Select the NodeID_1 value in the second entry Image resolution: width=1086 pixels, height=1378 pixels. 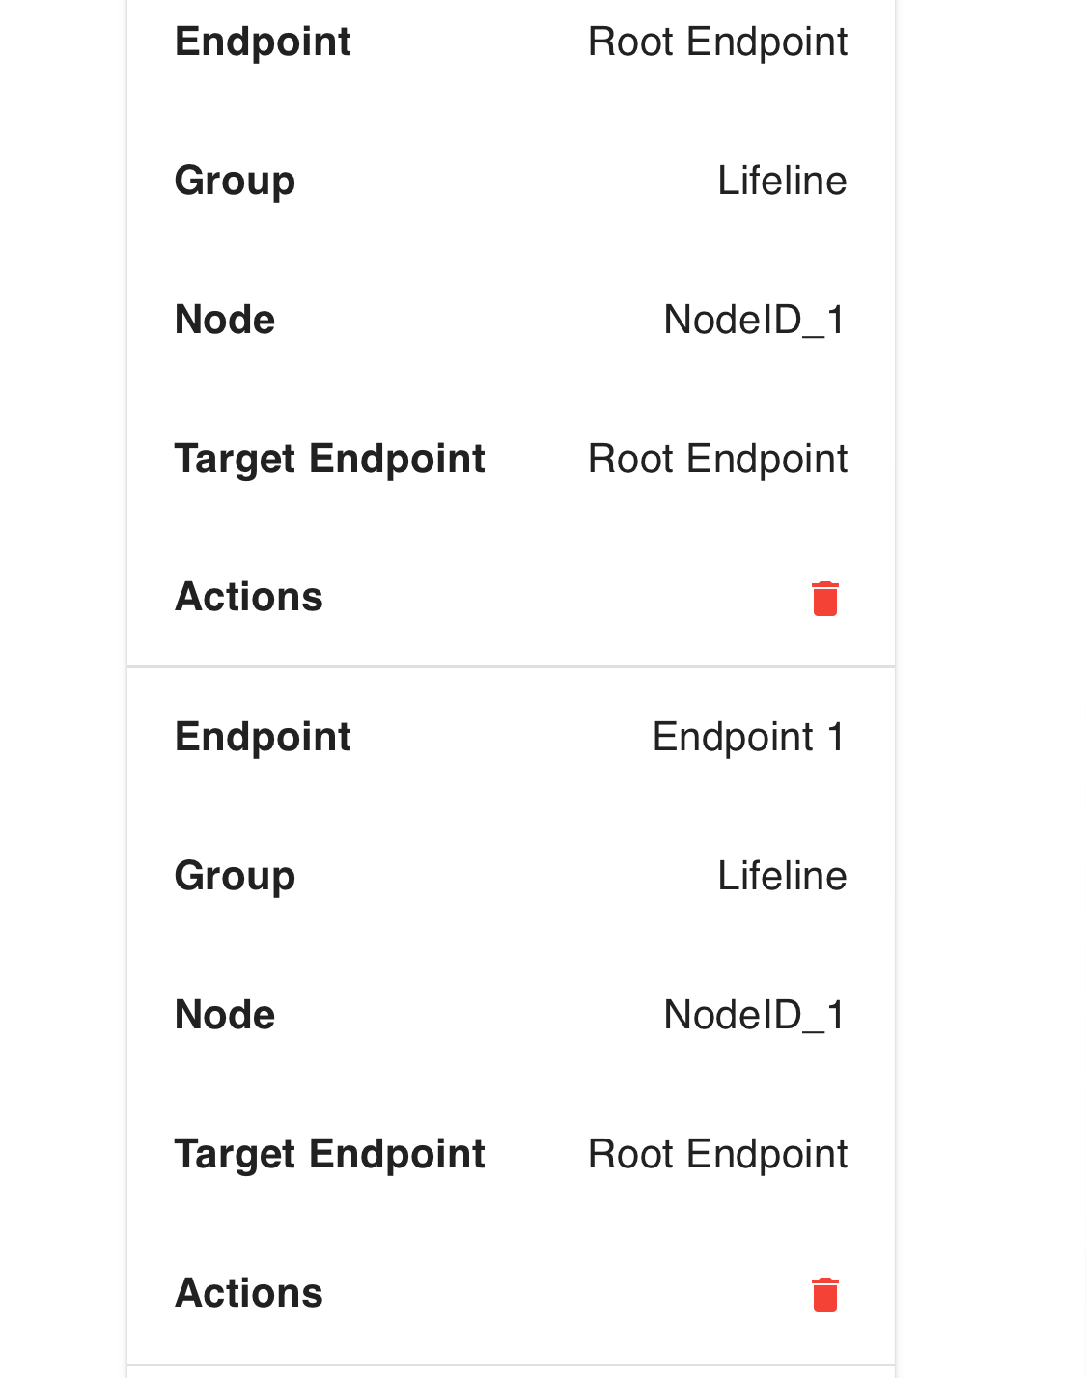tap(755, 1015)
